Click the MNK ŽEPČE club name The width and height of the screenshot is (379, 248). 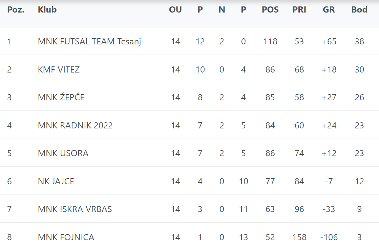click(61, 98)
